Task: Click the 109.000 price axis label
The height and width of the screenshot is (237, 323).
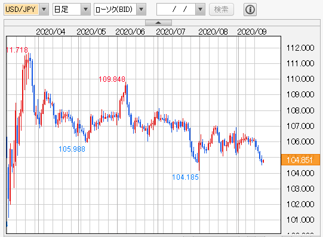Action: coord(300,94)
